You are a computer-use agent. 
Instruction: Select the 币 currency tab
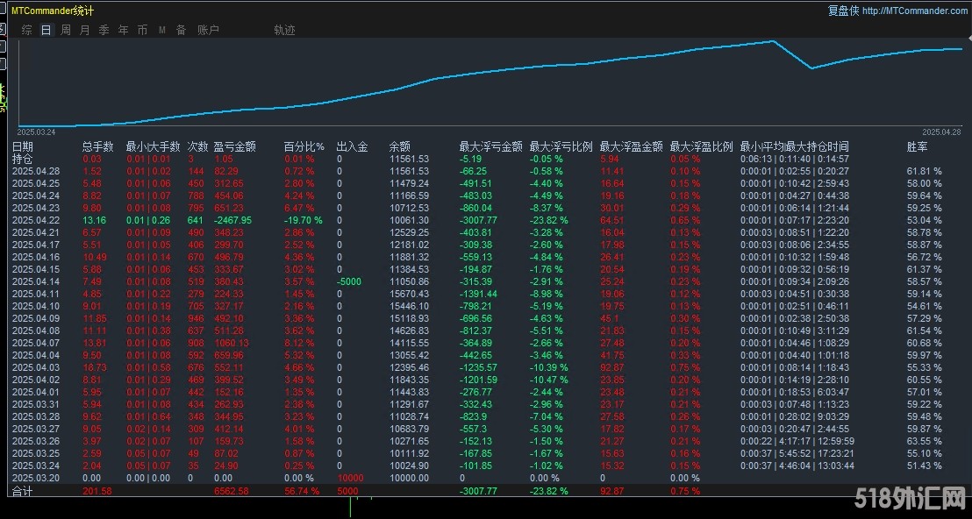143,30
